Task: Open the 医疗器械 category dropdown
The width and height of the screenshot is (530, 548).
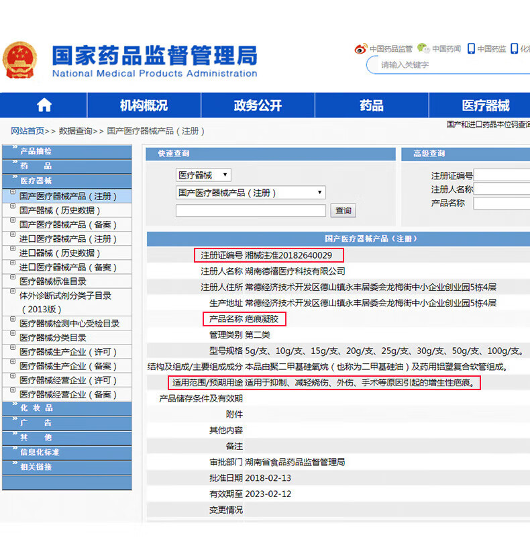Action: click(203, 175)
